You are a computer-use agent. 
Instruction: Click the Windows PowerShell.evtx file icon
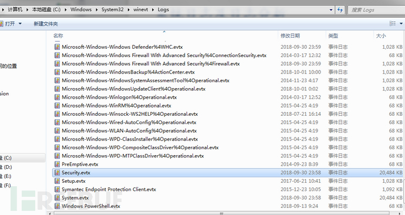pos(57,206)
